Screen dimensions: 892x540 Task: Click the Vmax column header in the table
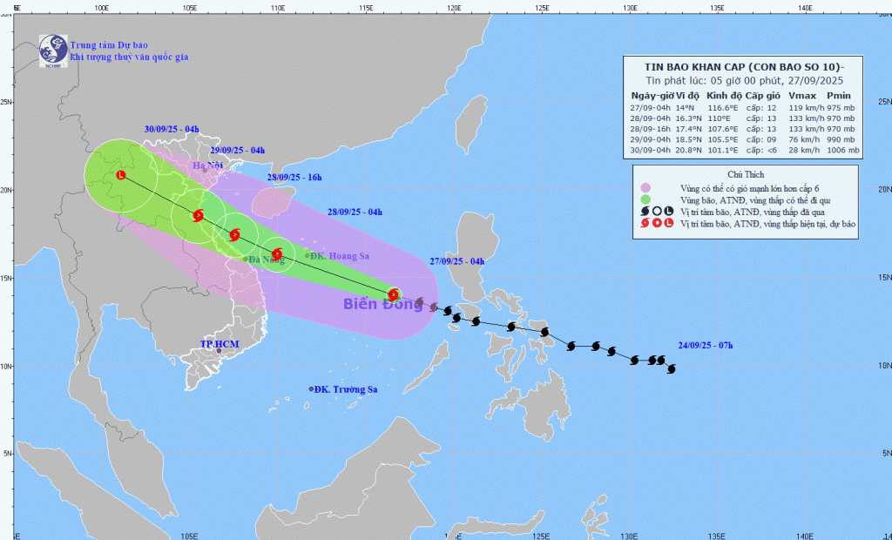(799, 95)
